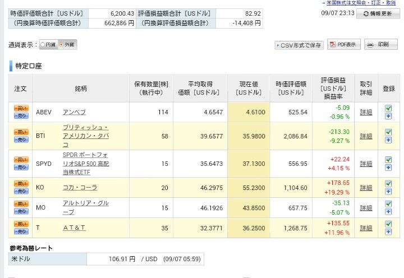Toggle the green check icon for BTI
Image resolution: width=404 pixels, height=278 pixels.
[x=388, y=132]
